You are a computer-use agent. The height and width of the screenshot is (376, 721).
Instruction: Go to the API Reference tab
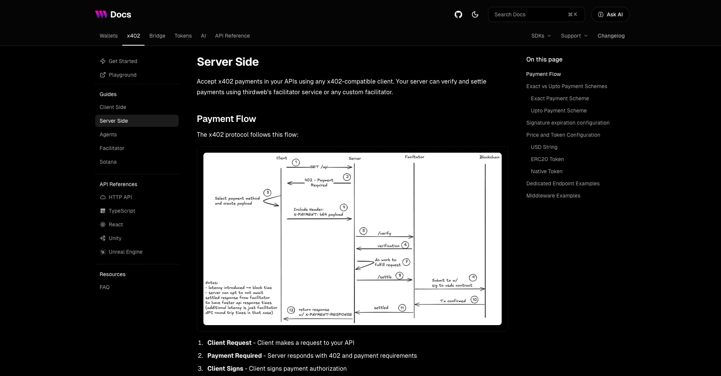pos(232,36)
